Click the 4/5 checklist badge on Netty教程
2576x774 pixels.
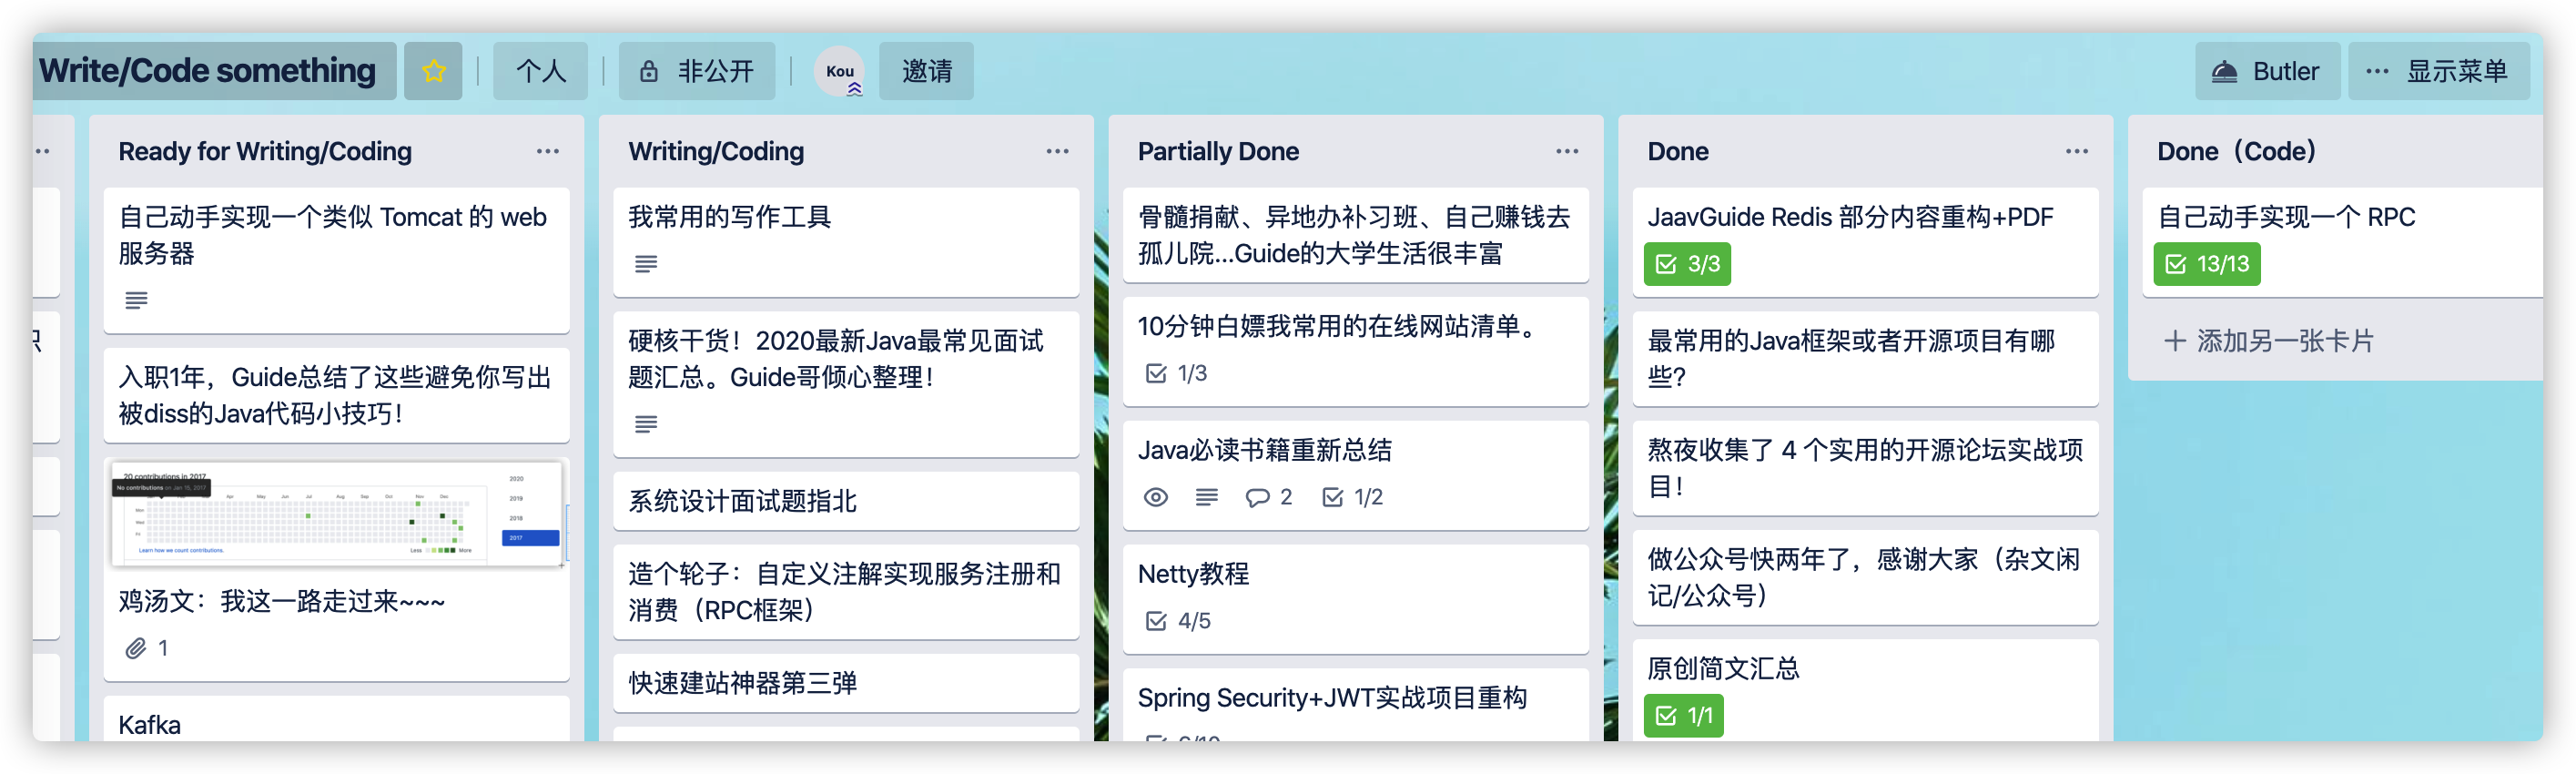pyautogui.click(x=1178, y=621)
